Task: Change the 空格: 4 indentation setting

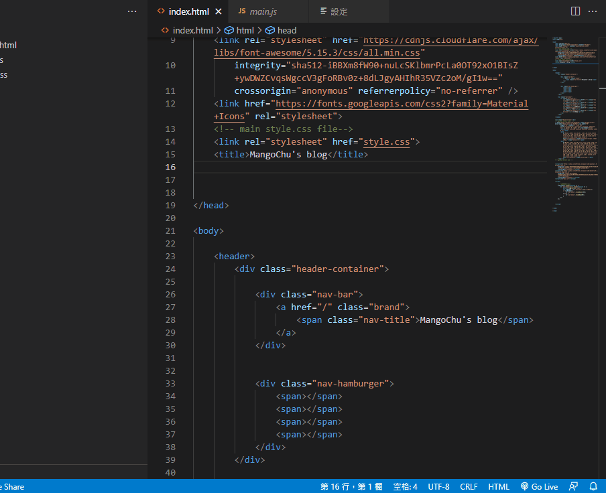Action: tap(405, 487)
